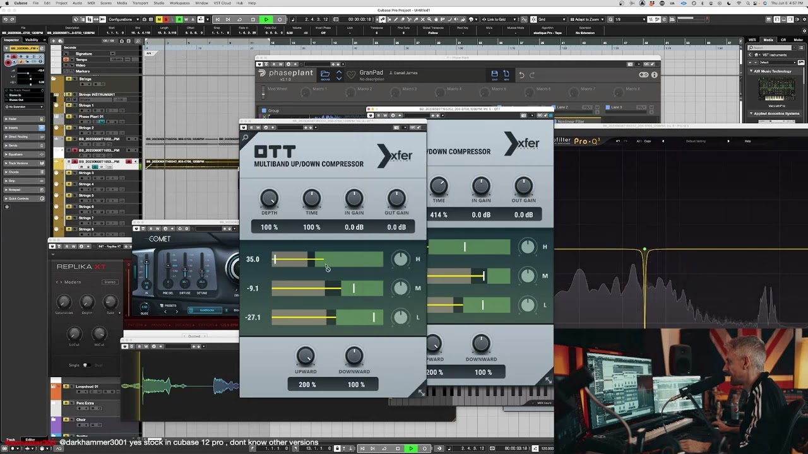Screen dimensions: 808x454
Task: Toggle the yellow global Mute (M) state button
Action: pos(159,20)
